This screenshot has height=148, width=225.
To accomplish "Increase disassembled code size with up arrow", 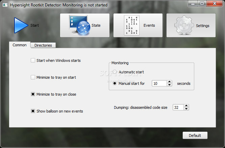I will tap(186, 106).
